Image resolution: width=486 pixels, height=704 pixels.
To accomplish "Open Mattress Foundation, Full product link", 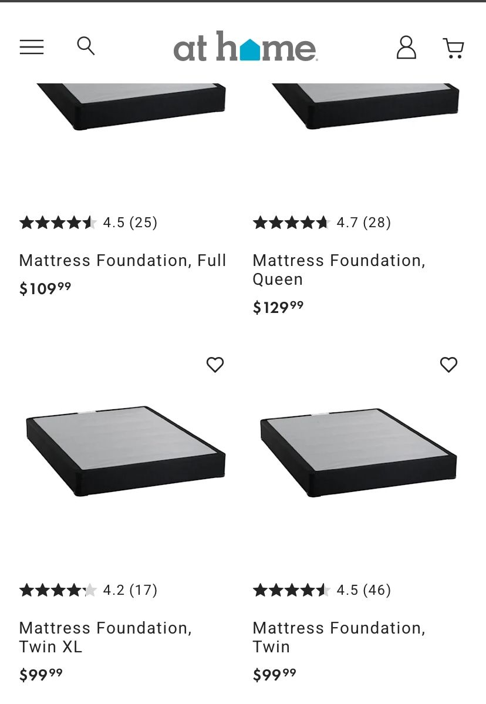I will pos(123,260).
